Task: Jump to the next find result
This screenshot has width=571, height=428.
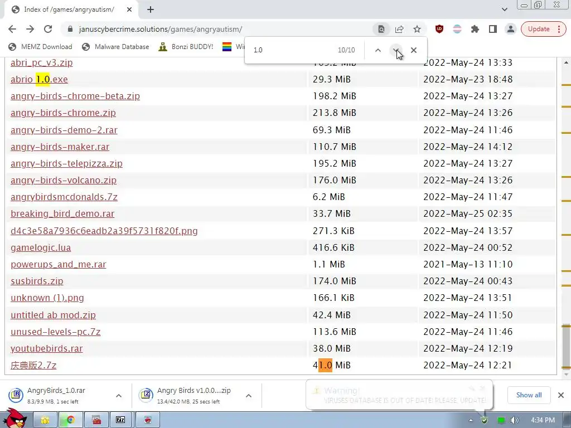Action: (396, 50)
